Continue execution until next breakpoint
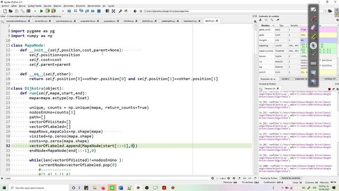The image size is (339, 191). point(93,11)
